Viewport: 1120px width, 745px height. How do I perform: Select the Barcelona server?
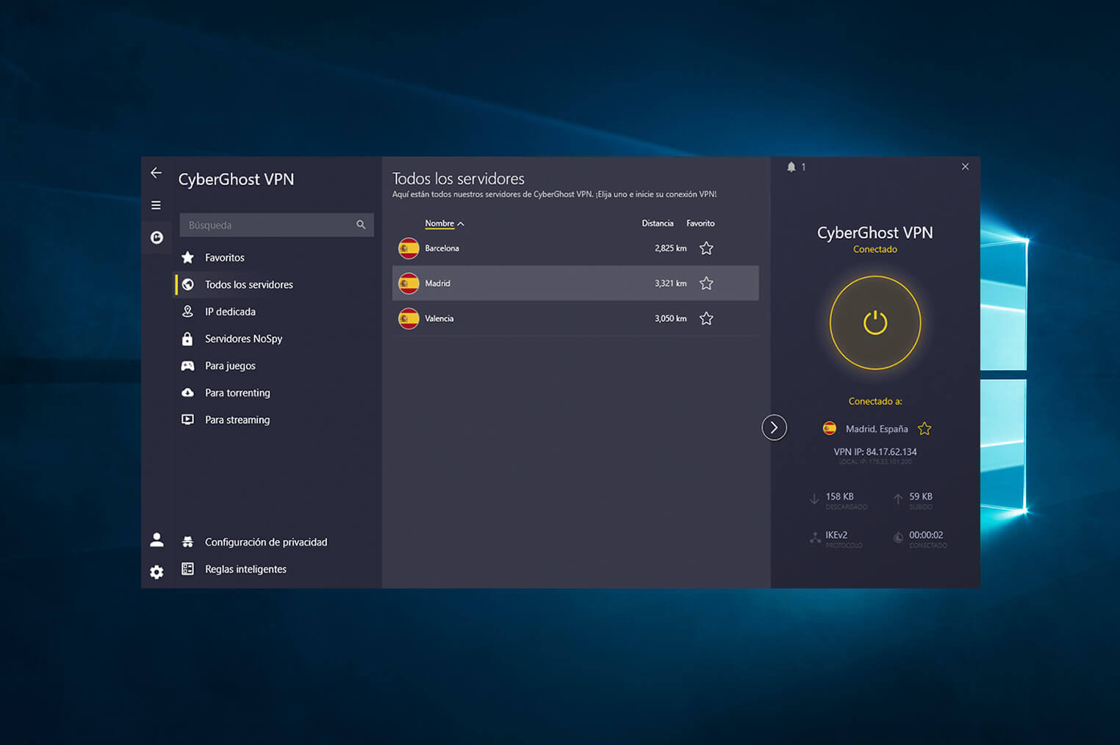(575, 248)
